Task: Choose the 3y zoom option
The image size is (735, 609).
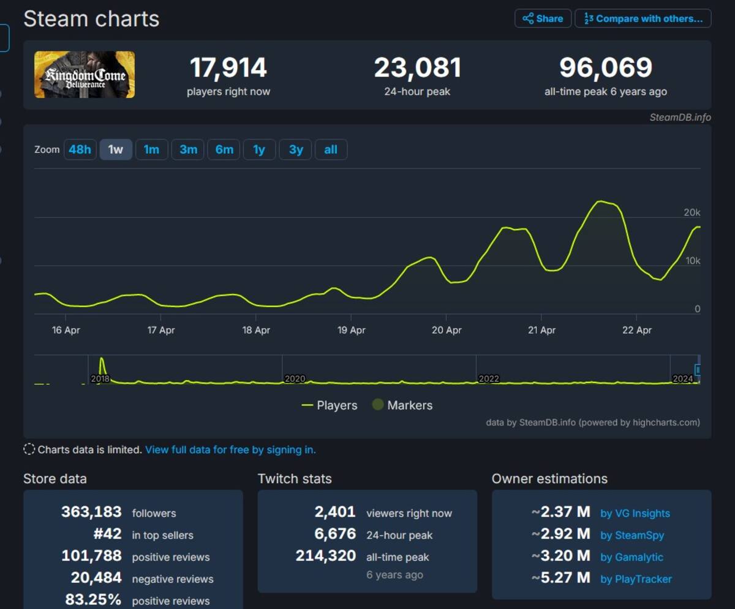Action: (295, 149)
